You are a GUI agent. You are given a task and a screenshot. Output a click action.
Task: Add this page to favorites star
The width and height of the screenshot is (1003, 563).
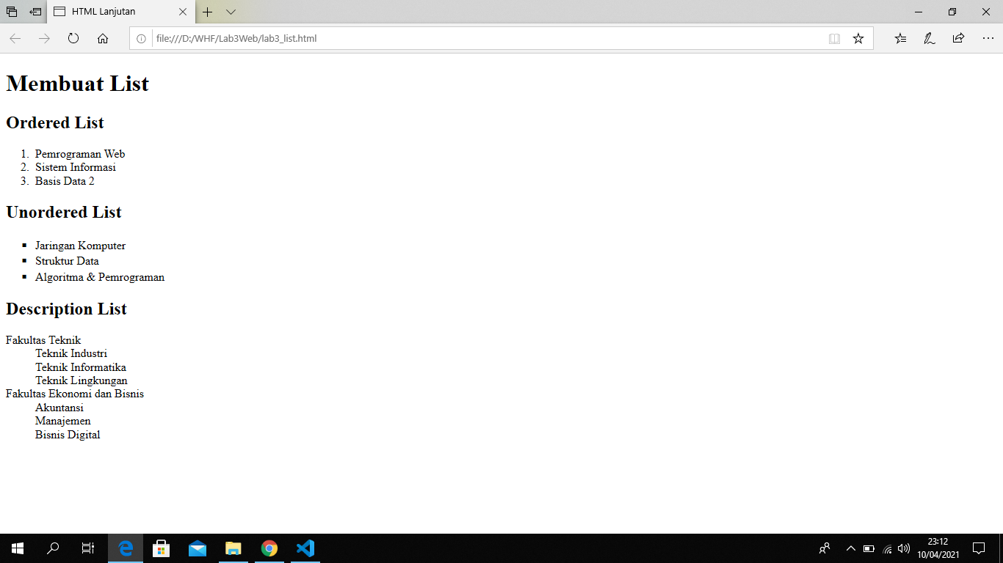858,39
